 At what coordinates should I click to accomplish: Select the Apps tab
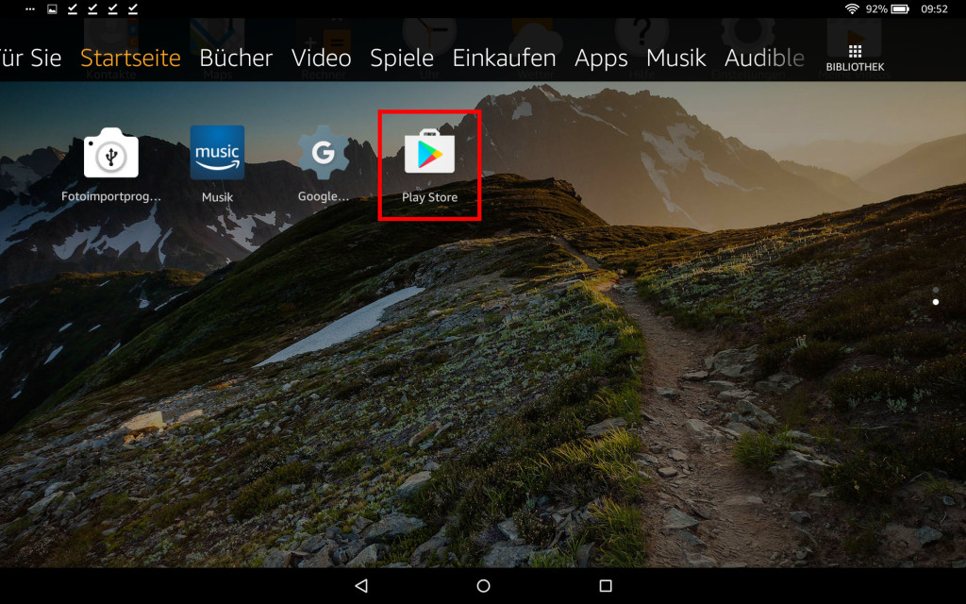601,58
